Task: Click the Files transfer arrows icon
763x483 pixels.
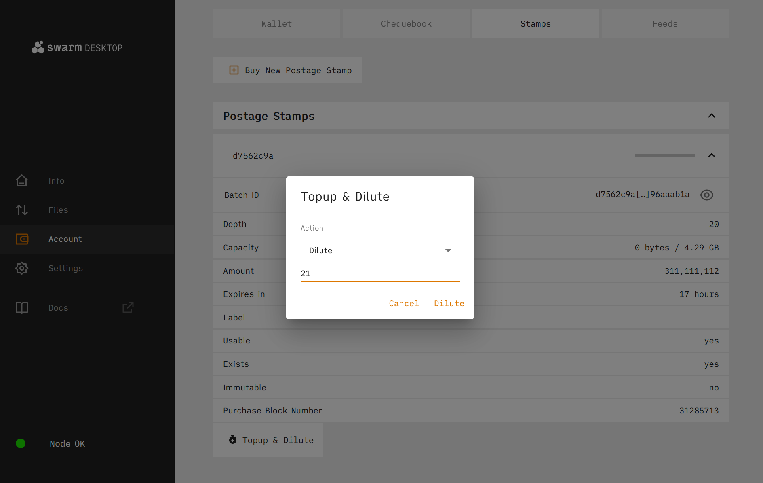Action: 22,210
